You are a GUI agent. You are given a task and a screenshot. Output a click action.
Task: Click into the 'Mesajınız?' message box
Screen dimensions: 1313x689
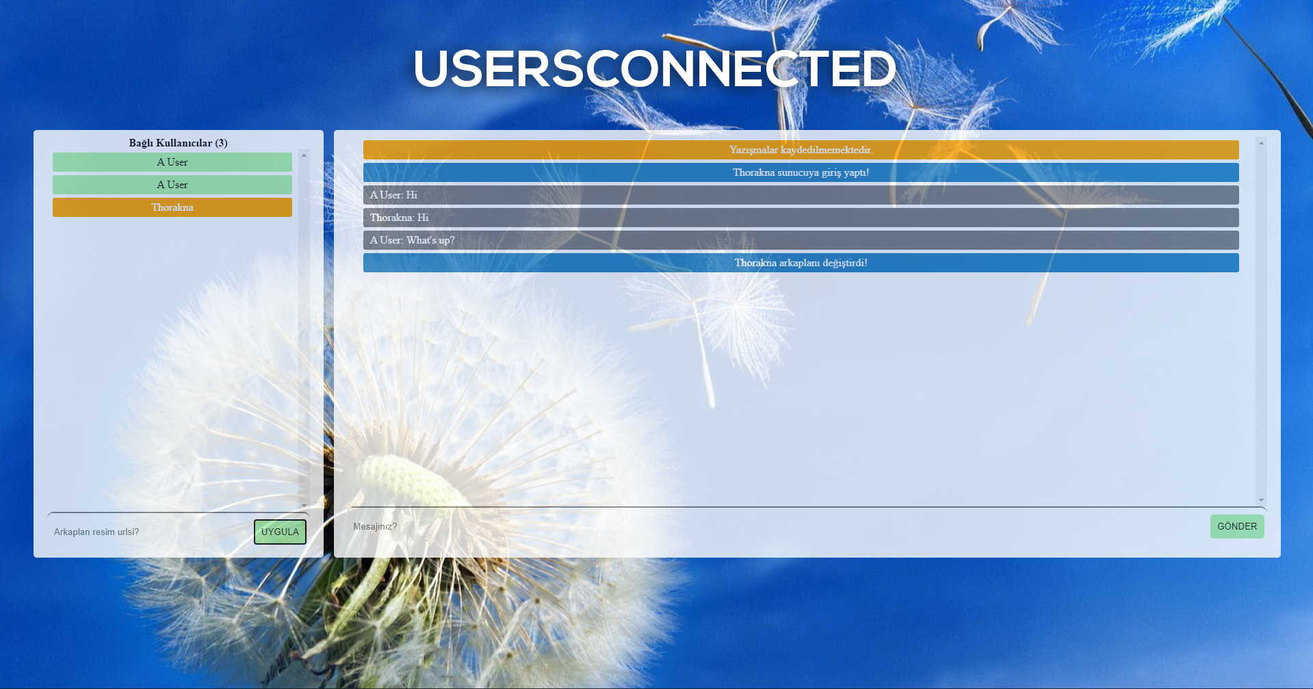[x=773, y=526]
